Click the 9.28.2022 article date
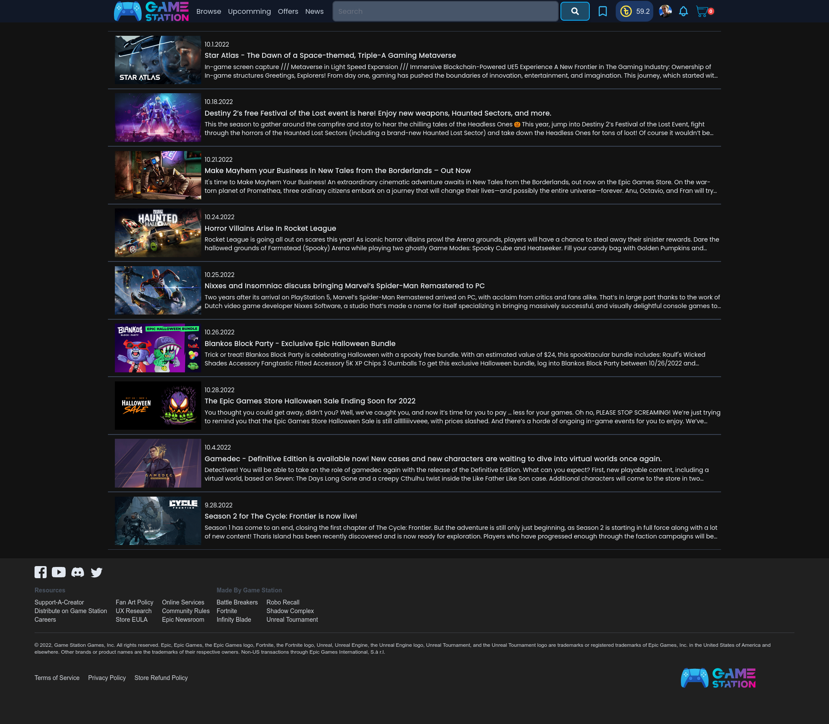The width and height of the screenshot is (829, 724). point(218,505)
